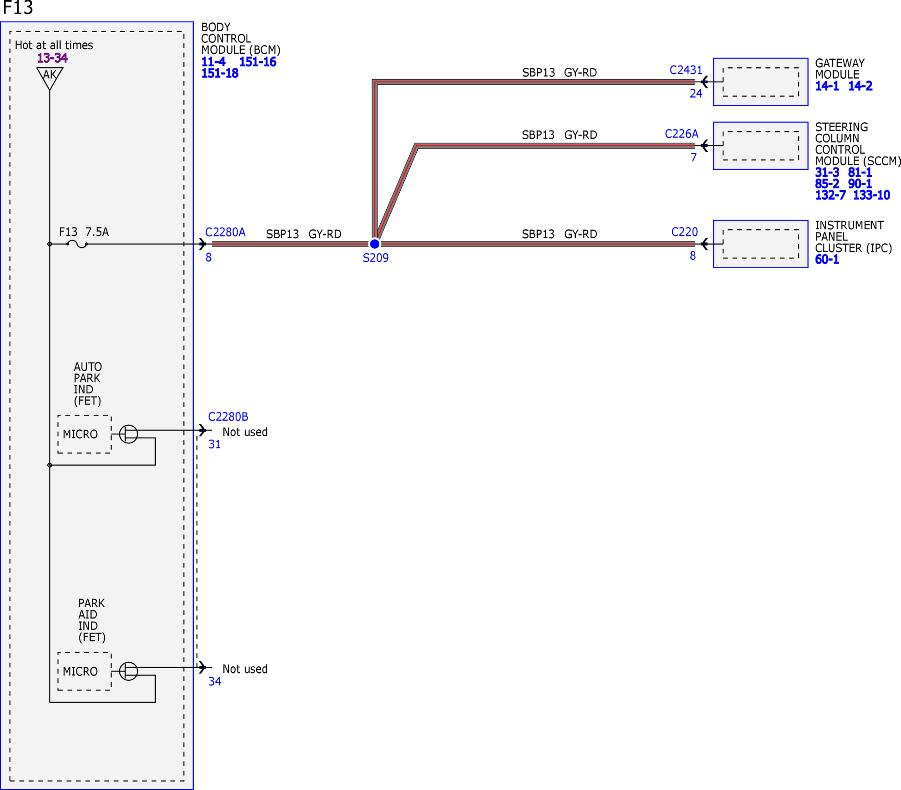The image size is (901, 790).
Task: Open the 60-1 IPC page reference
Action: [827, 259]
